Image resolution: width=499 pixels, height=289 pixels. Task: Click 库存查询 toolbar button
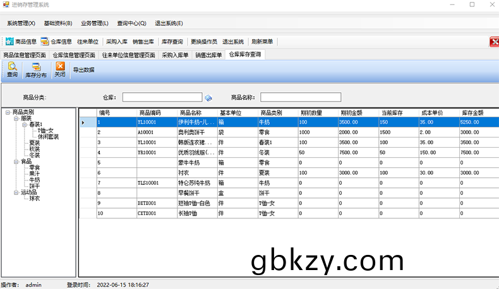coord(172,42)
